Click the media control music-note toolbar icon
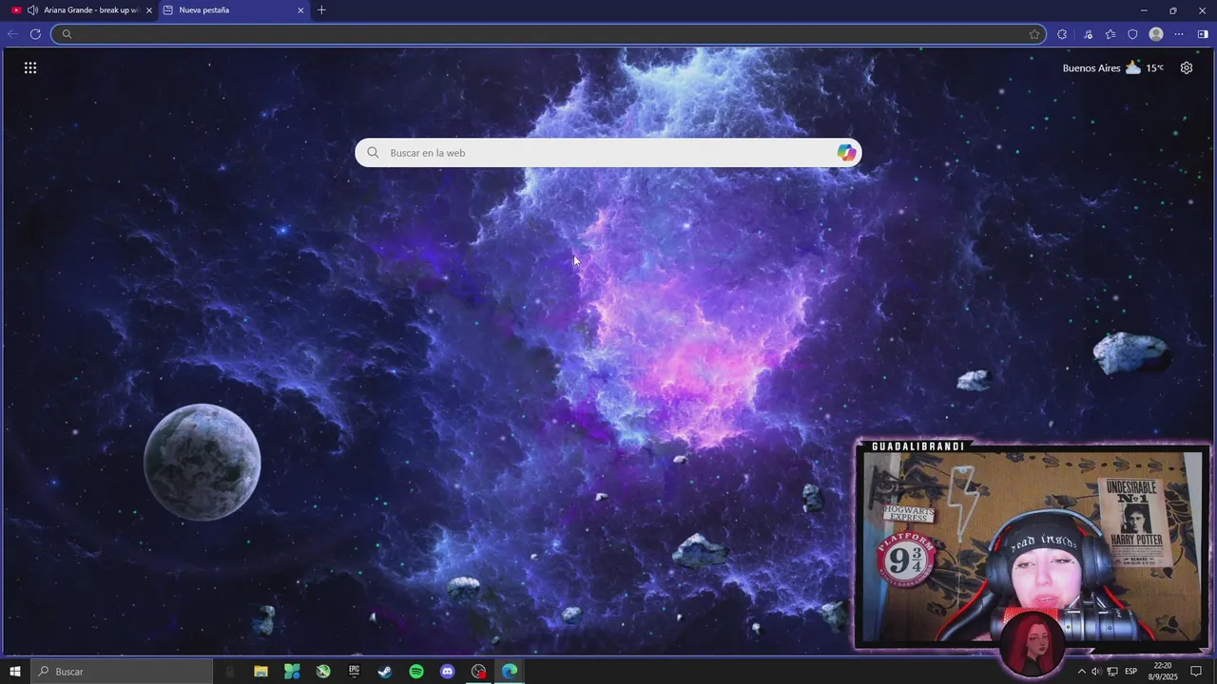Image resolution: width=1217 pixels, height=684 pixels. (x=1088, y=34)
